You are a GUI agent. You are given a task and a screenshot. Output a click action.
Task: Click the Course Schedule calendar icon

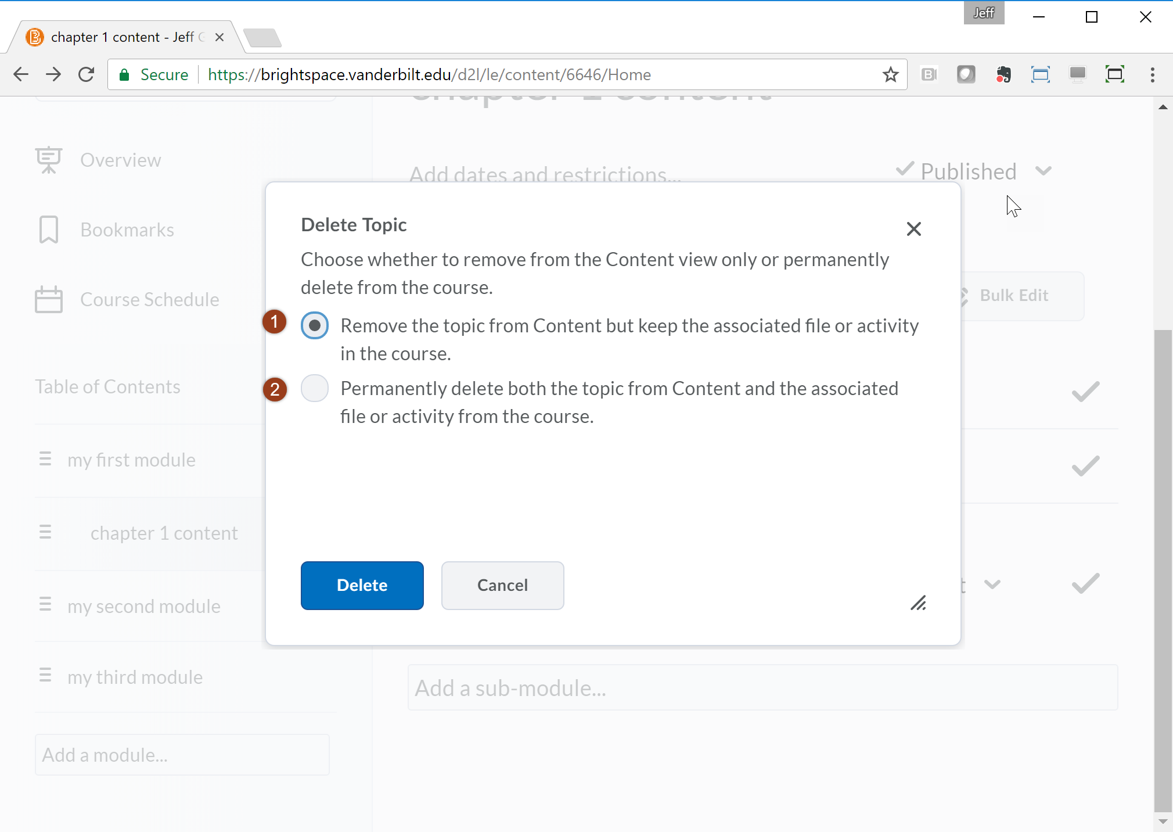[49, 299]
